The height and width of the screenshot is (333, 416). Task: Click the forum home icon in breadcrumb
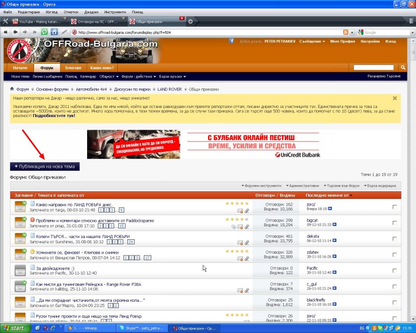pyautogui.click(x=12, y=89)
